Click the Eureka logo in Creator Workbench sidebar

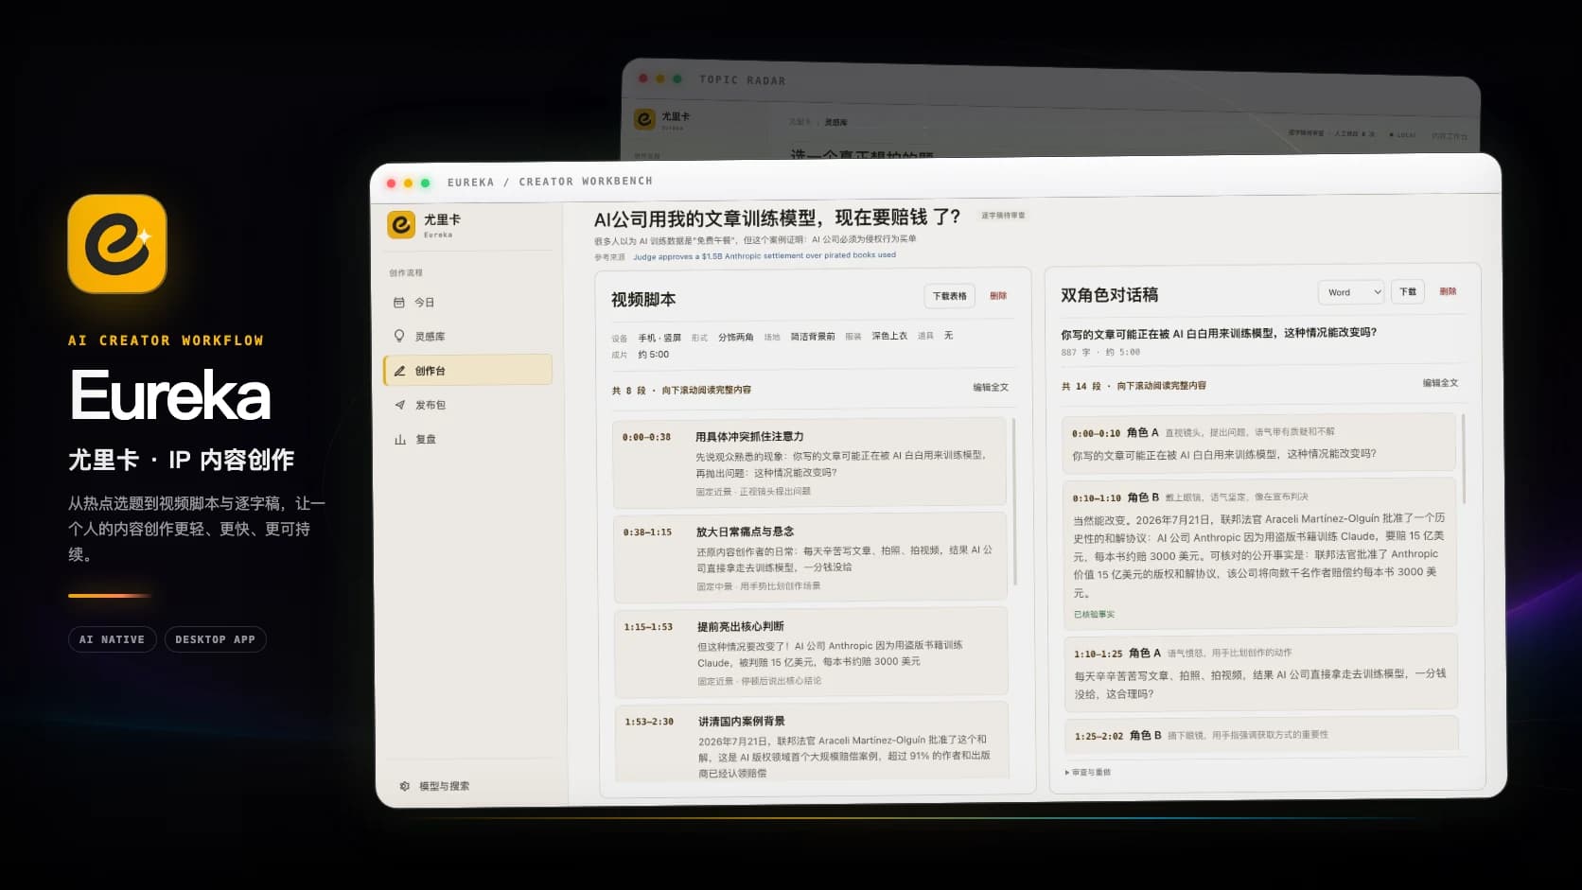pos(401,224)
